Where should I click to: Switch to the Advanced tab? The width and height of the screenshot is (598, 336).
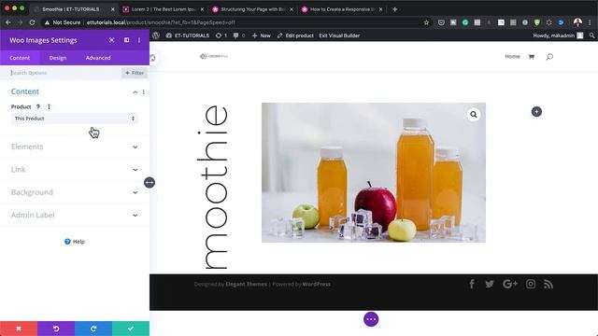pos(98,58)
